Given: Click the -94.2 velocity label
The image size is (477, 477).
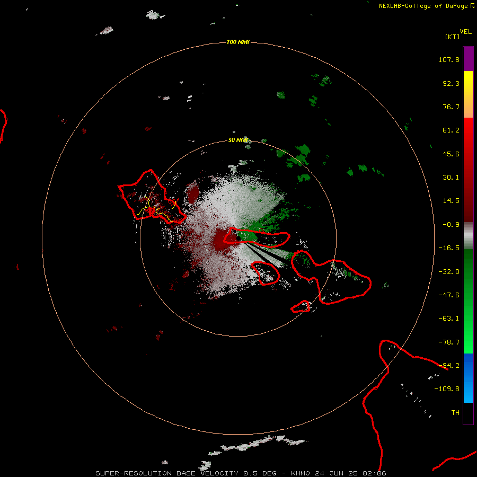Looking at the screenshot, I should click(x=449, y=366).
